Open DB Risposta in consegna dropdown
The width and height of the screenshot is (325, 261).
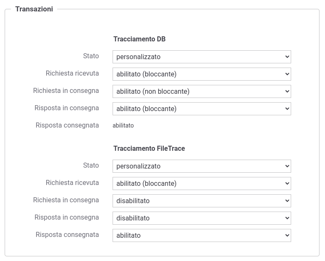pyautogui.click(x=202, y=109)
